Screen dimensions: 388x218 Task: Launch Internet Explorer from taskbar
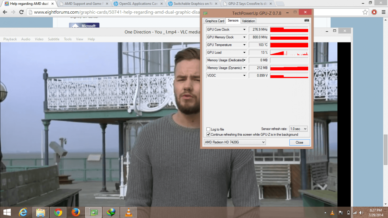(x=23, y=212)
